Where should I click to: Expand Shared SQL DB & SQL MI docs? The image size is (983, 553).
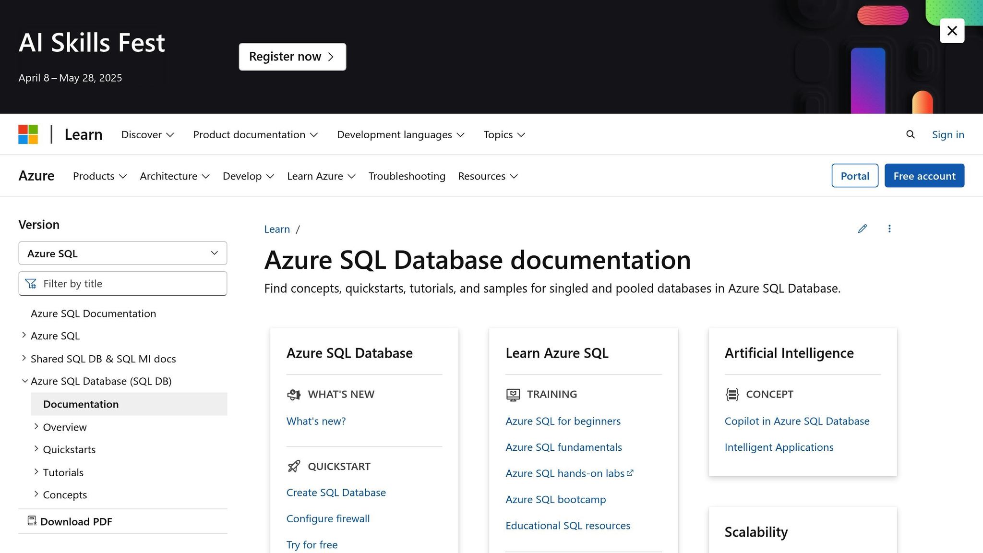[x=24, y=358]
